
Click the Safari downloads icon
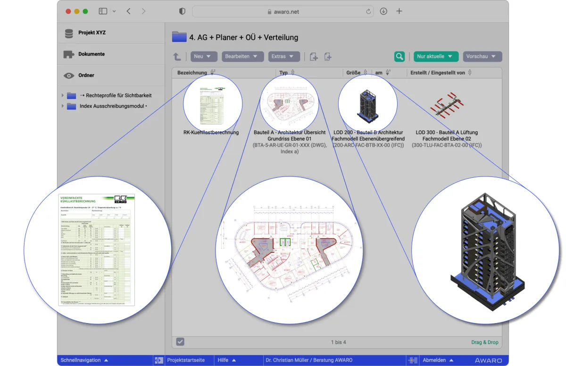point(383,11)
